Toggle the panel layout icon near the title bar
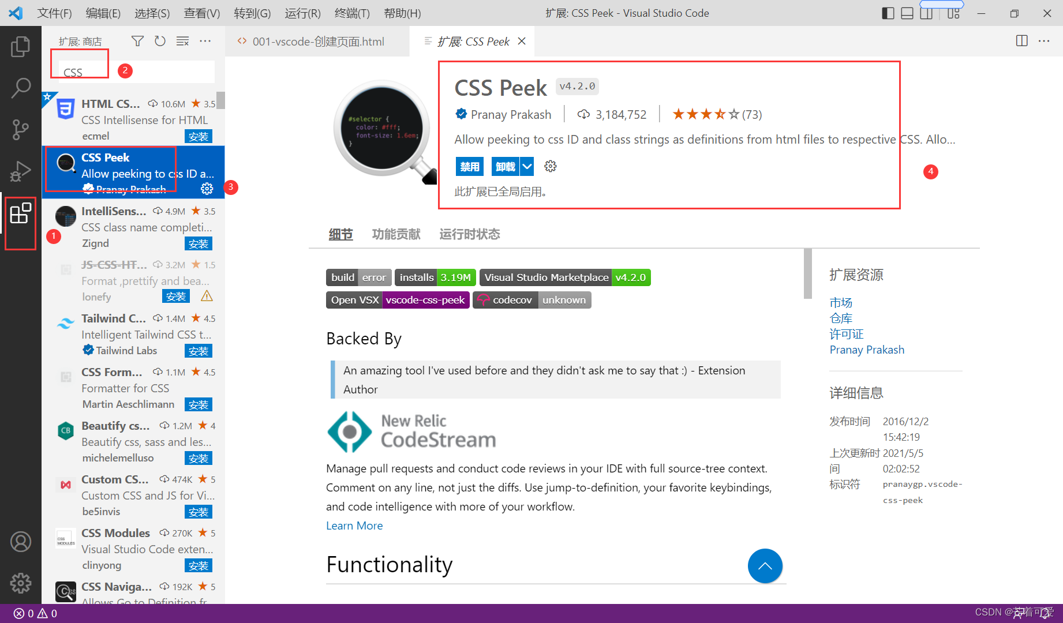This screenshot has height=623, width=1063. 907,13
